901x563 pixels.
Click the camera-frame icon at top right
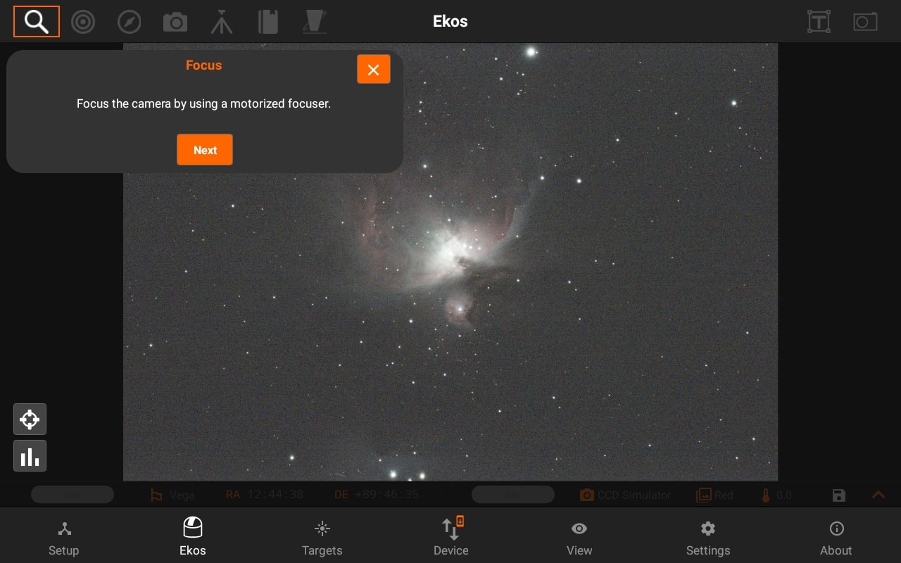(x=865, y=22)
